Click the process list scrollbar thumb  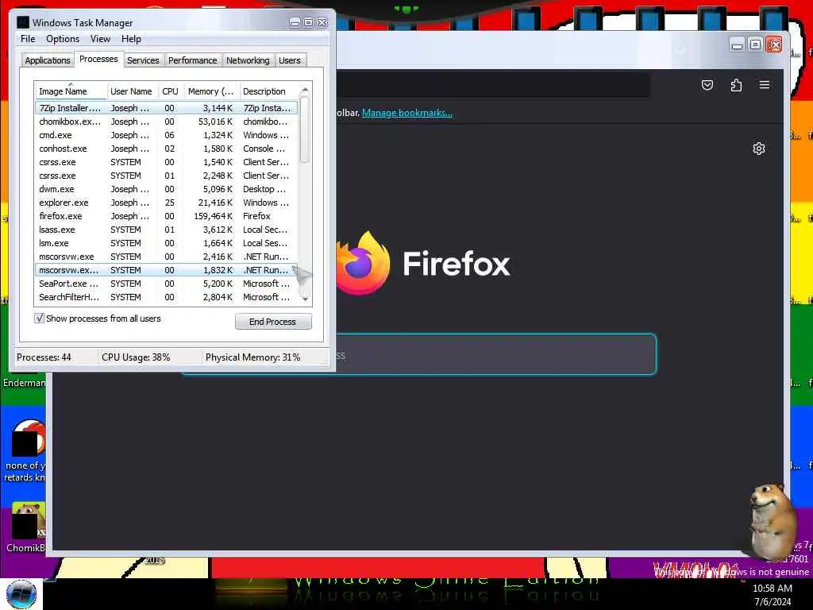coord(305,129)
